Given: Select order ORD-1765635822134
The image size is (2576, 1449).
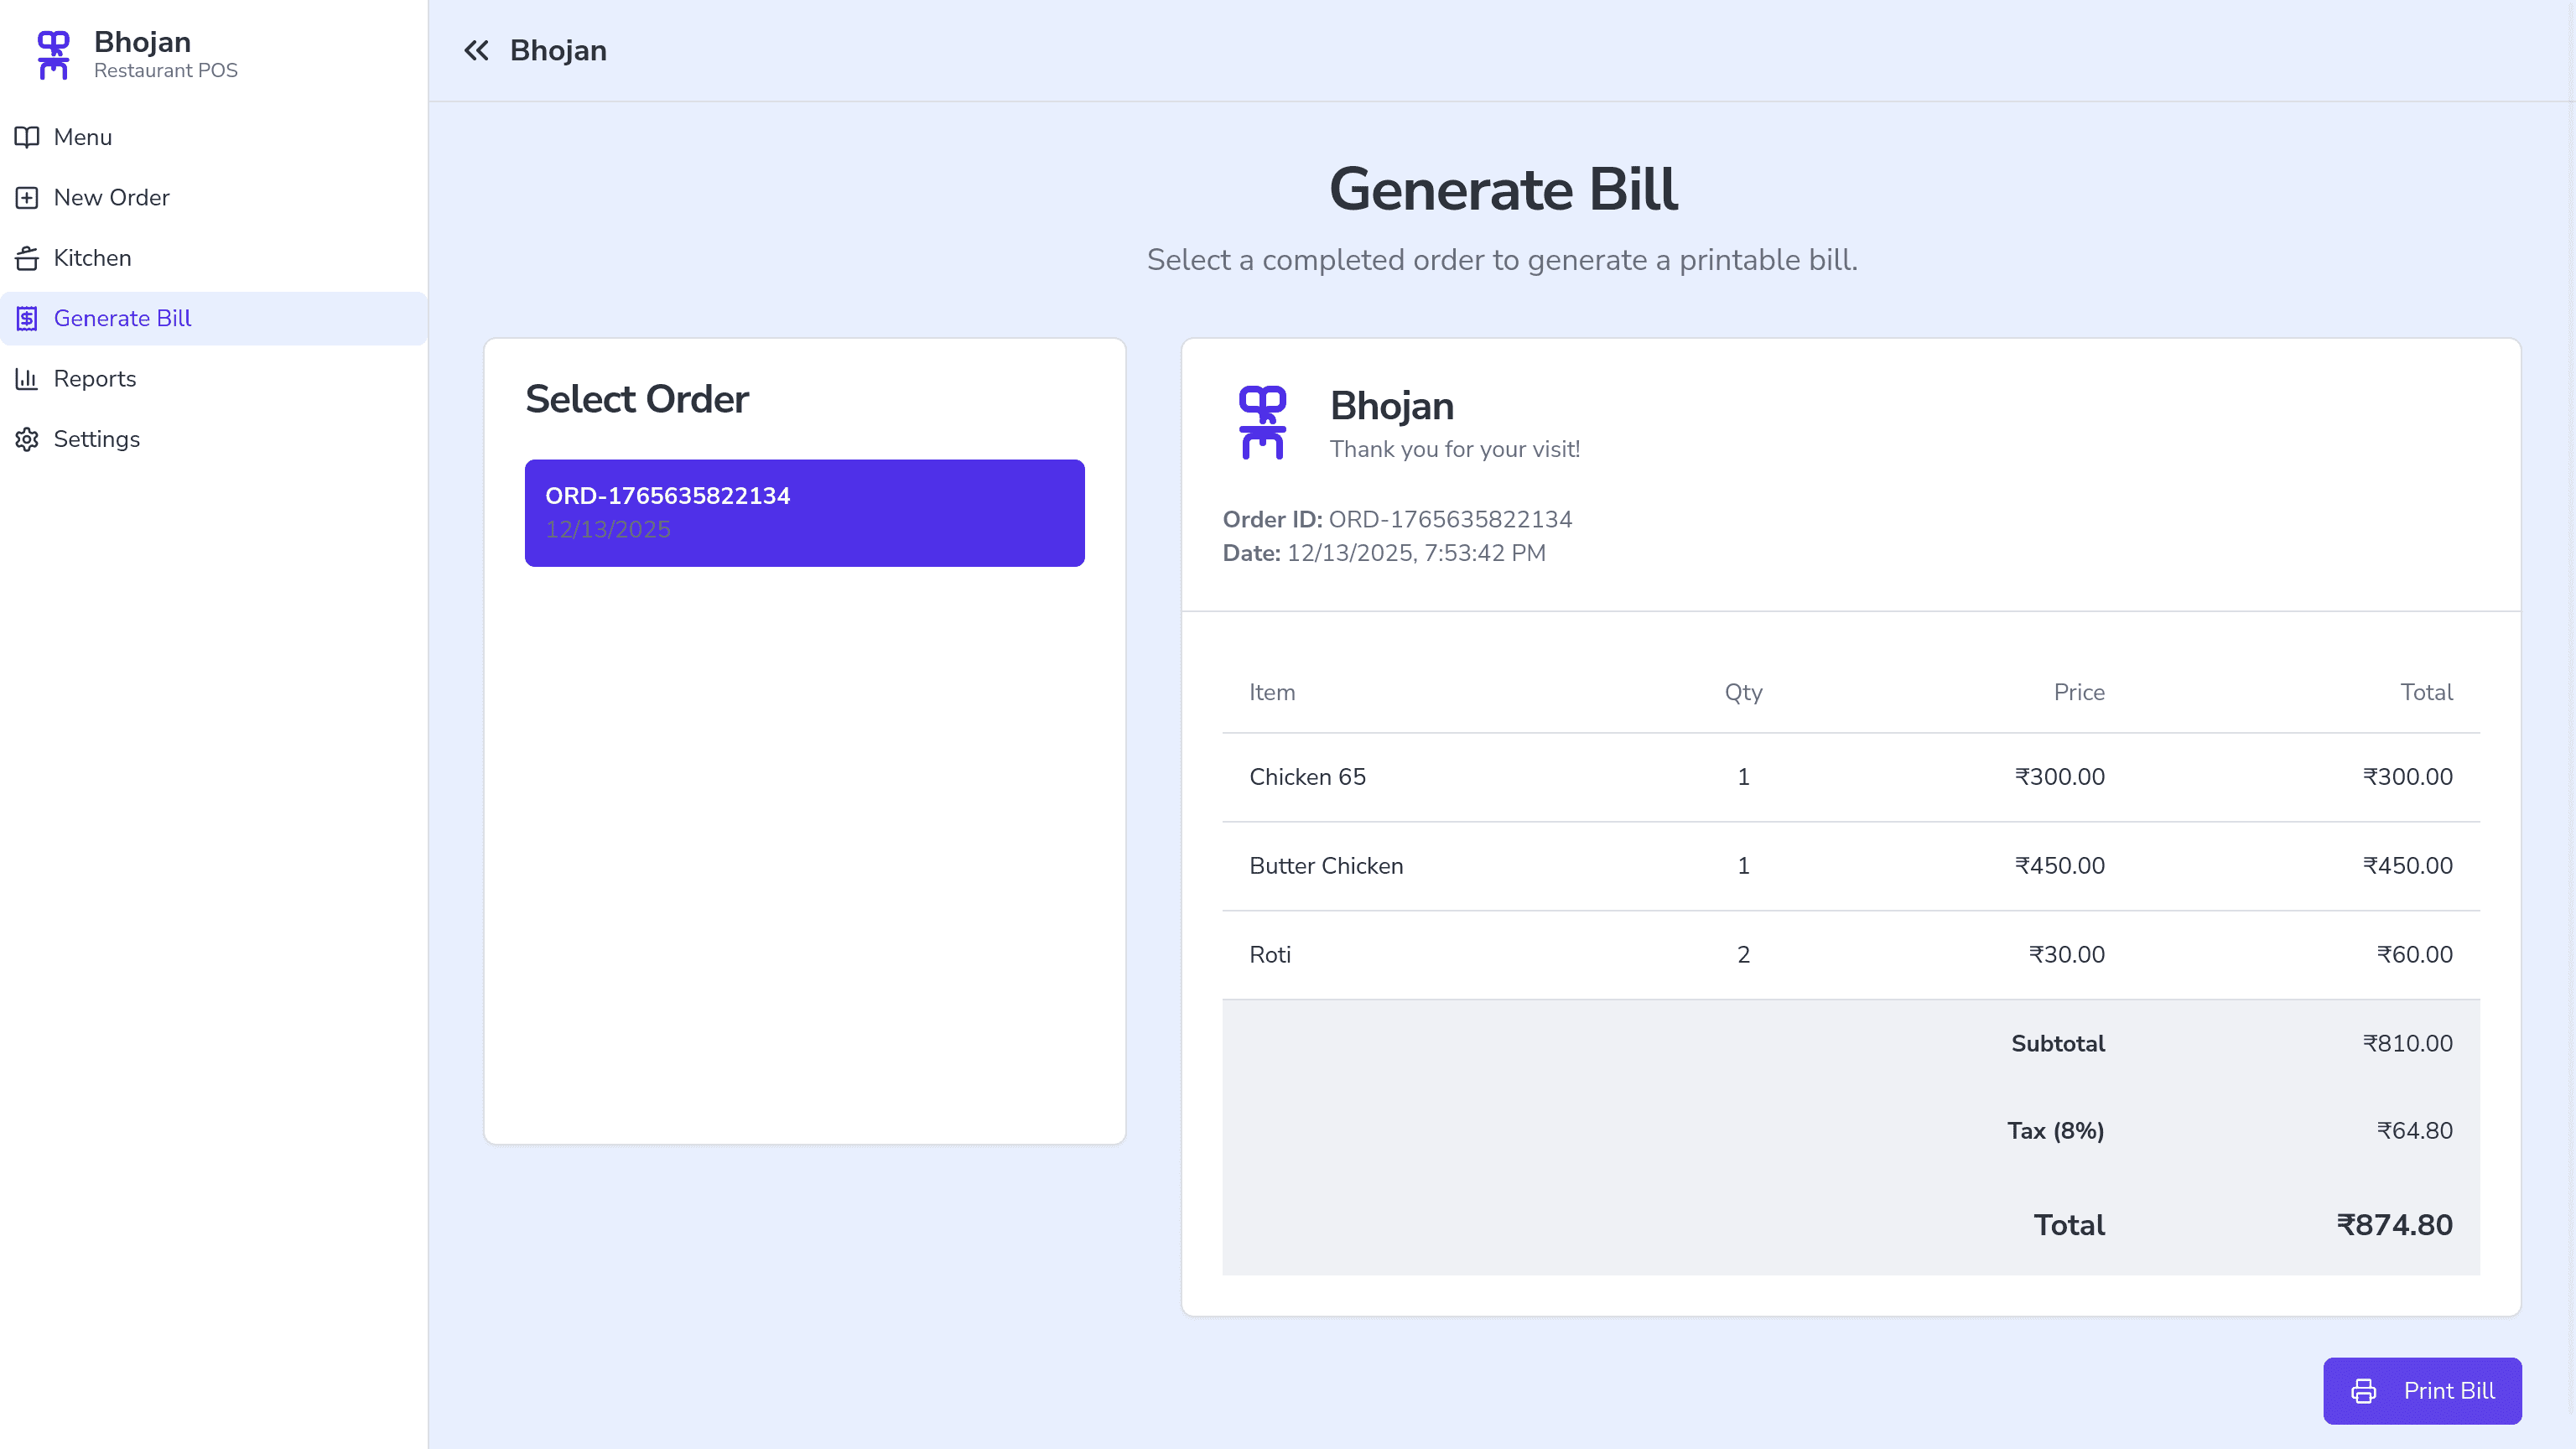Looking at the screenshot, I should tap(804, 513).
